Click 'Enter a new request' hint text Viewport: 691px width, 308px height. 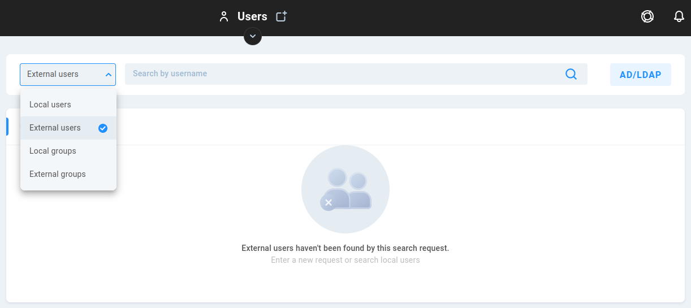click(345, 260)
